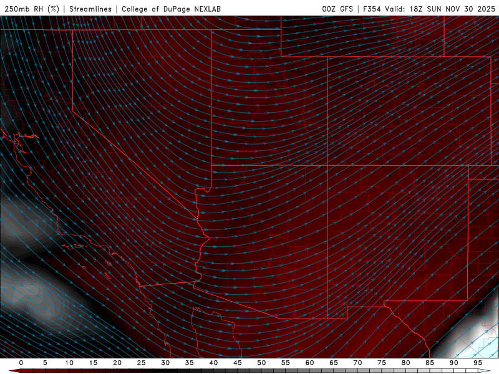Click the 'Streamlines' label in header
This screenshot has height=374, width=499.
point(90,9)
